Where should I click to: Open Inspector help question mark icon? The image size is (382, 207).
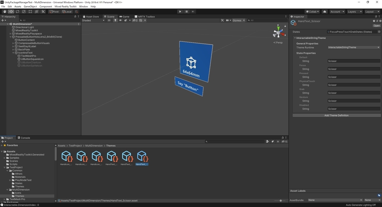(x=374, y=21)
